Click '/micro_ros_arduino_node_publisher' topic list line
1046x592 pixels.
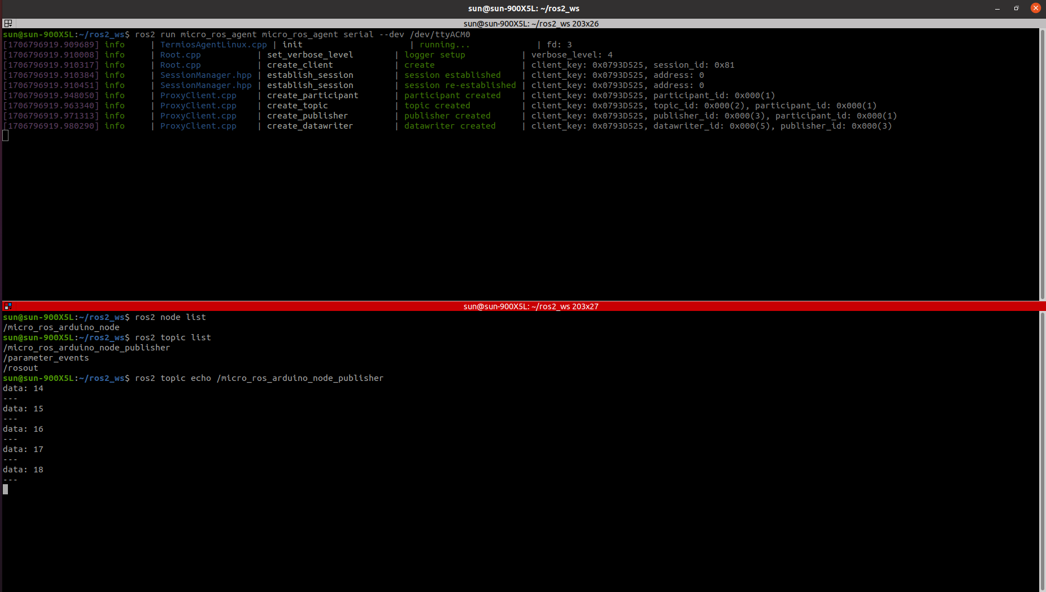click(x=86, y=348)
